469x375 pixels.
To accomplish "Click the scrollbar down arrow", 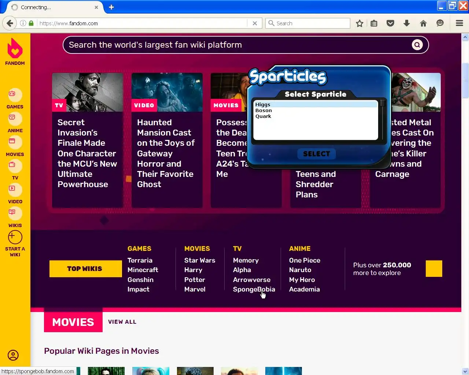I will coord(465,371).
